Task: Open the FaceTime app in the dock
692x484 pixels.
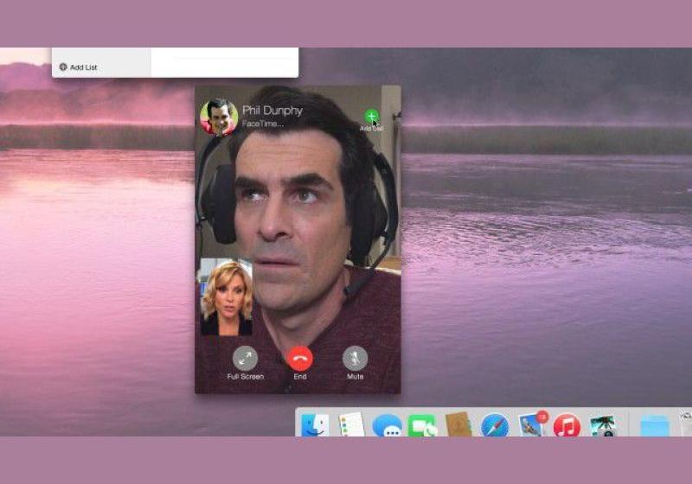Action: [422, 426]
